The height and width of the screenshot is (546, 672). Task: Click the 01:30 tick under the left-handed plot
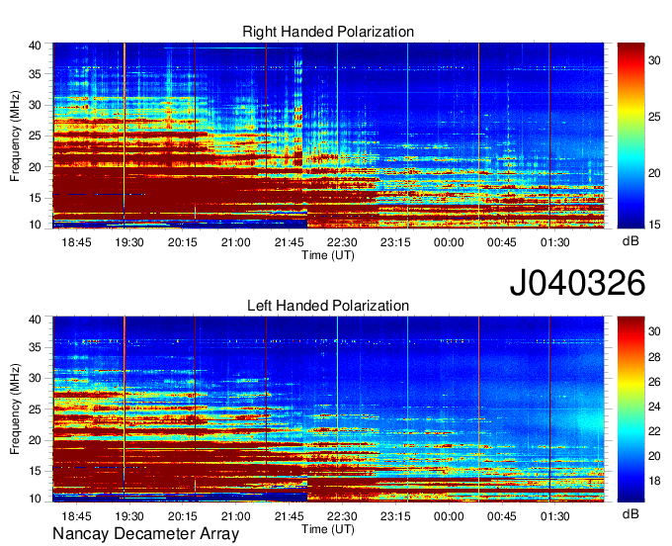point(555,515)
